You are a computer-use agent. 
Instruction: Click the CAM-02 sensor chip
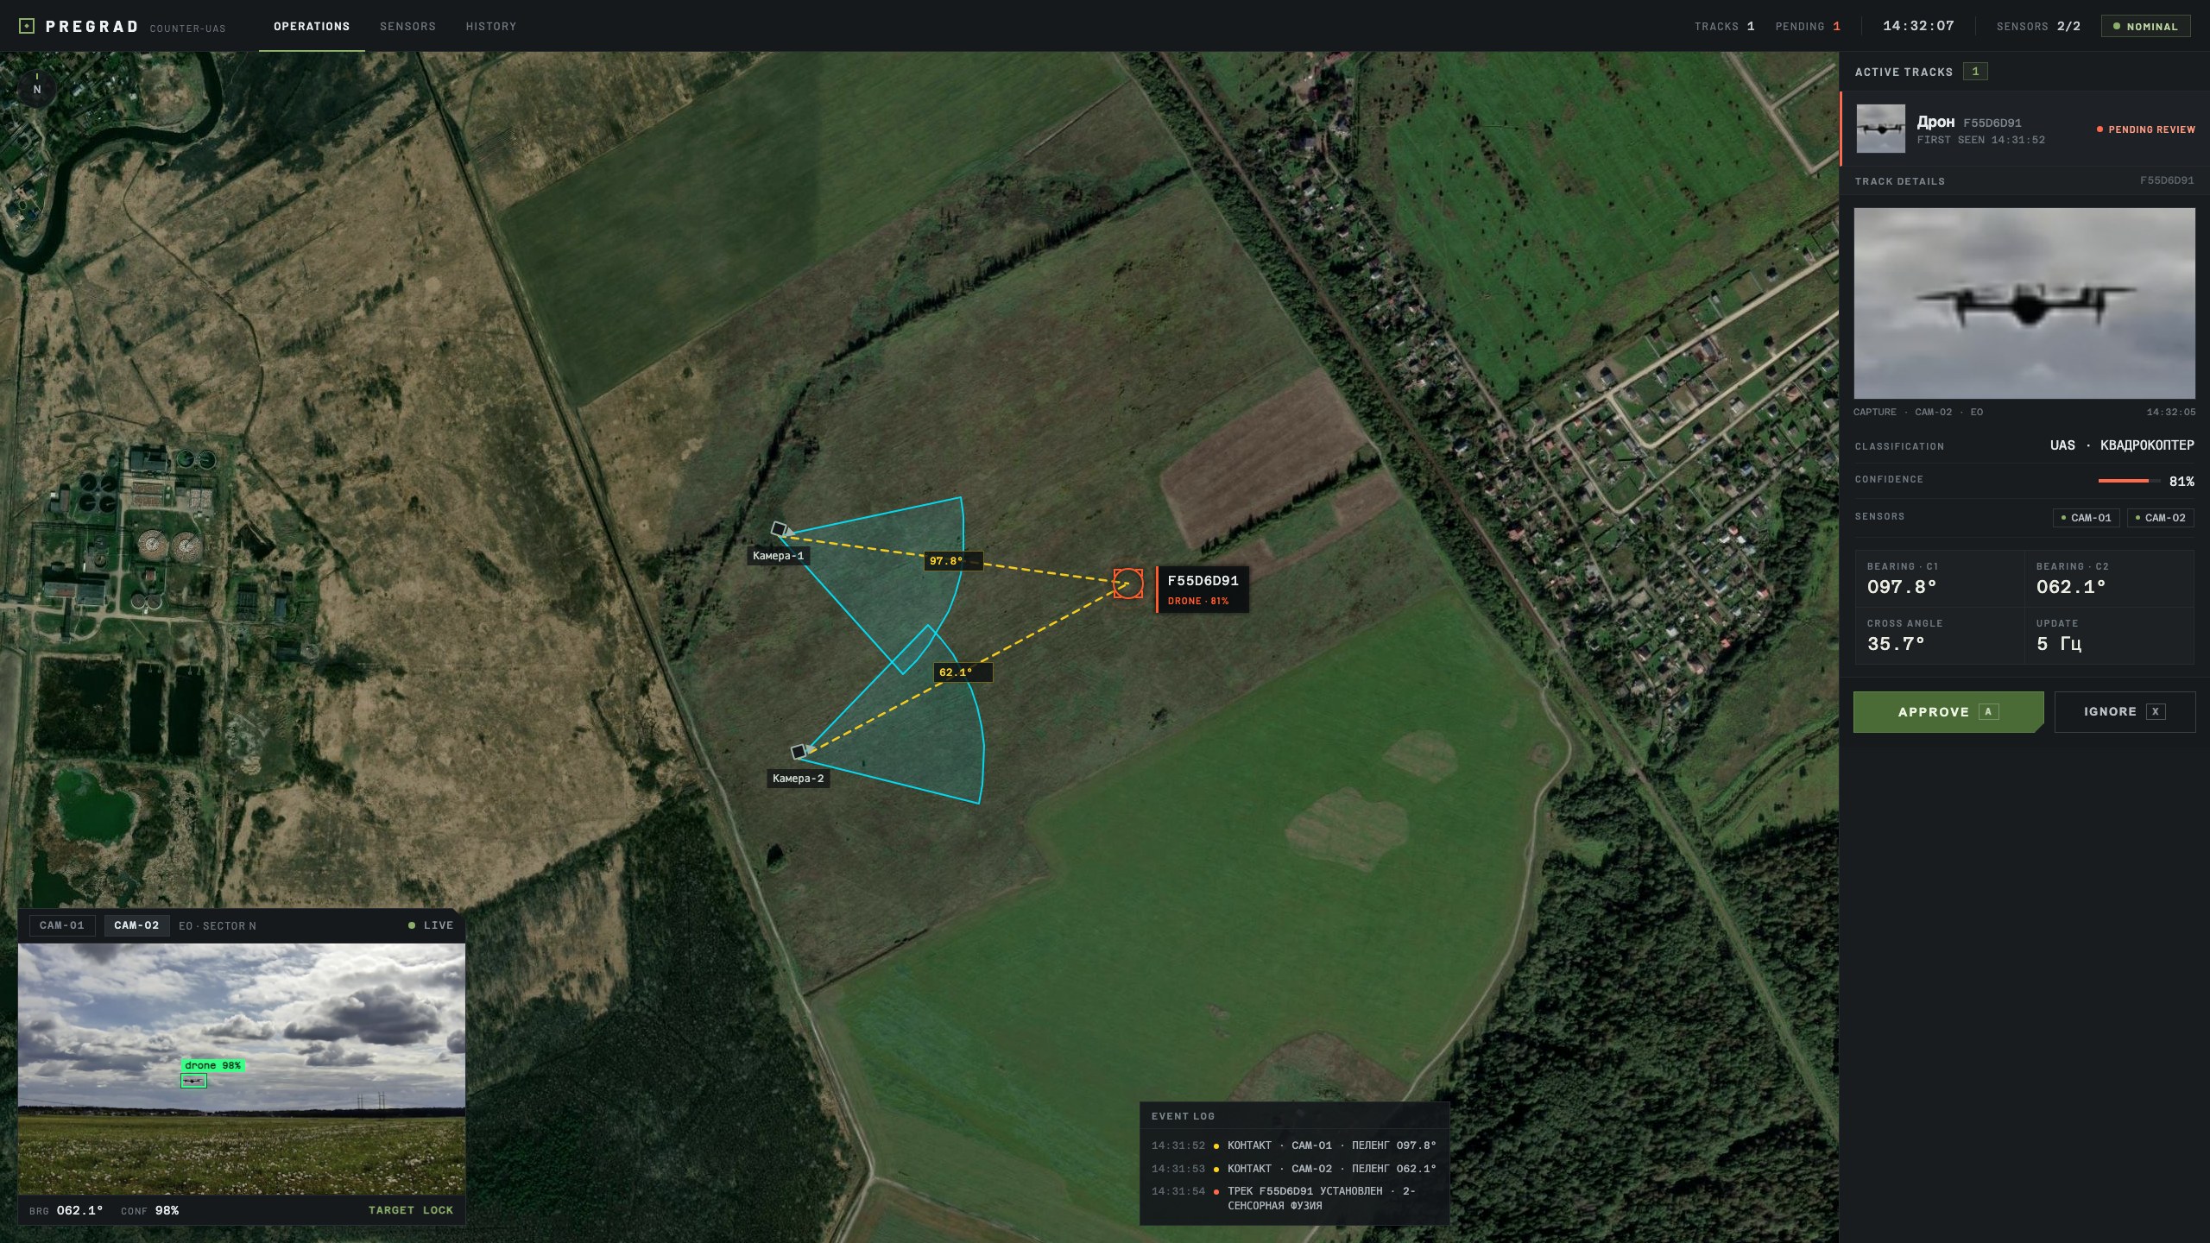click(2160, 518)
